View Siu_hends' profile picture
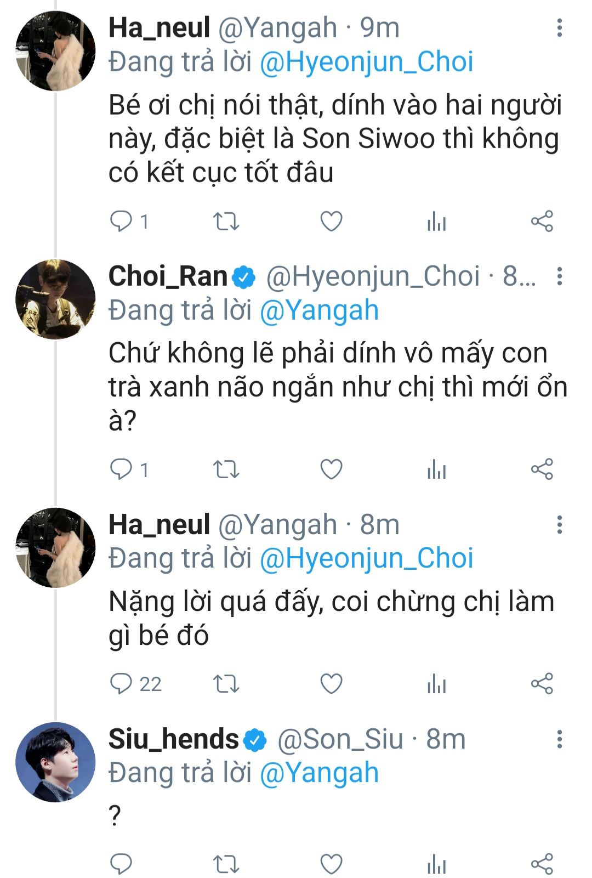This screenshot has height=878, width=592. pyautogui.click(x=55, y=762)
